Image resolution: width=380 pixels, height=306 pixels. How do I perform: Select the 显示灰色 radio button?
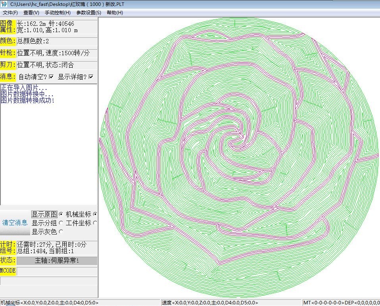[x=61, y=232]
